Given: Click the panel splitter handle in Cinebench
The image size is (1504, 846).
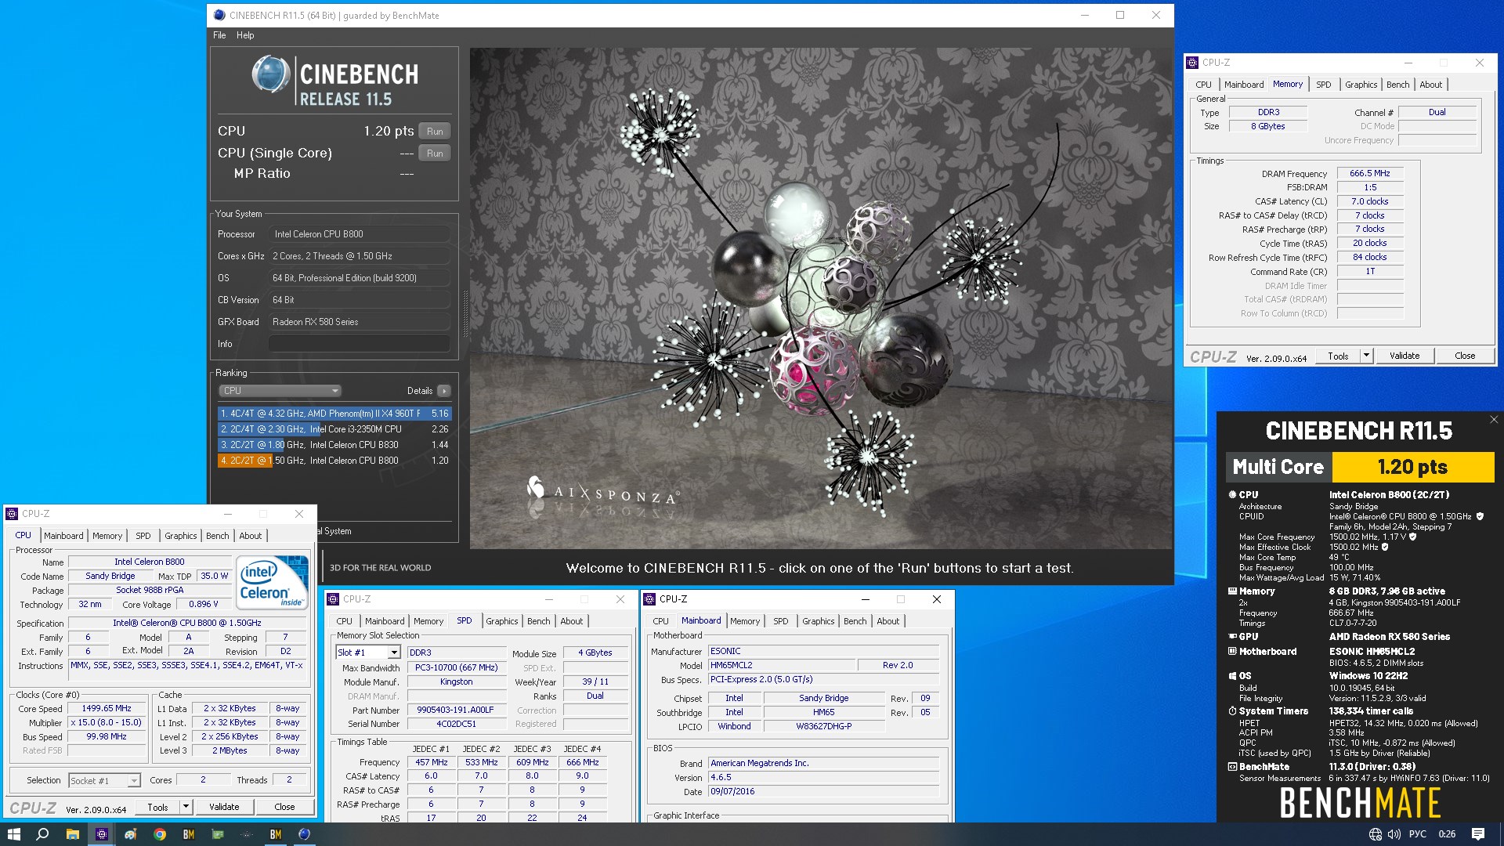Looking at the screenshot, I should click(465, 313).
